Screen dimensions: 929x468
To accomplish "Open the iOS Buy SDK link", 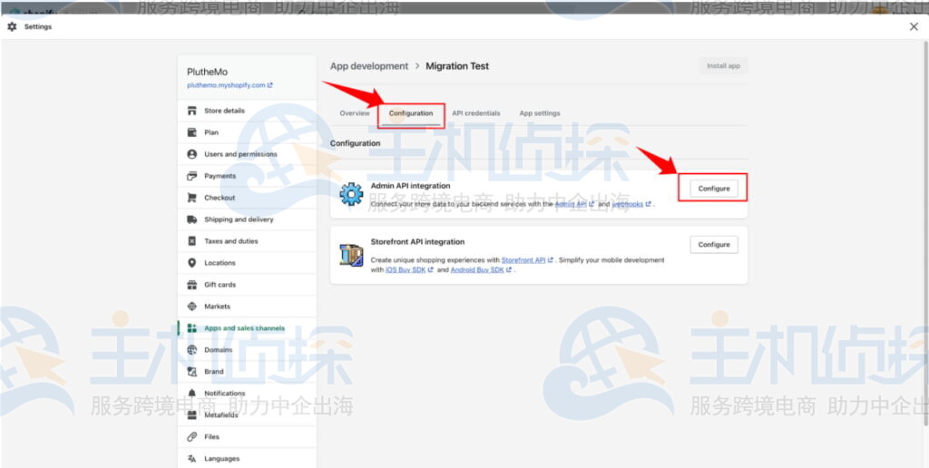I will (x=402, y=270).
